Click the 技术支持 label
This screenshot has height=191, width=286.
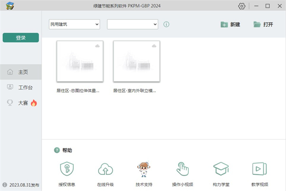click(144, 184)
